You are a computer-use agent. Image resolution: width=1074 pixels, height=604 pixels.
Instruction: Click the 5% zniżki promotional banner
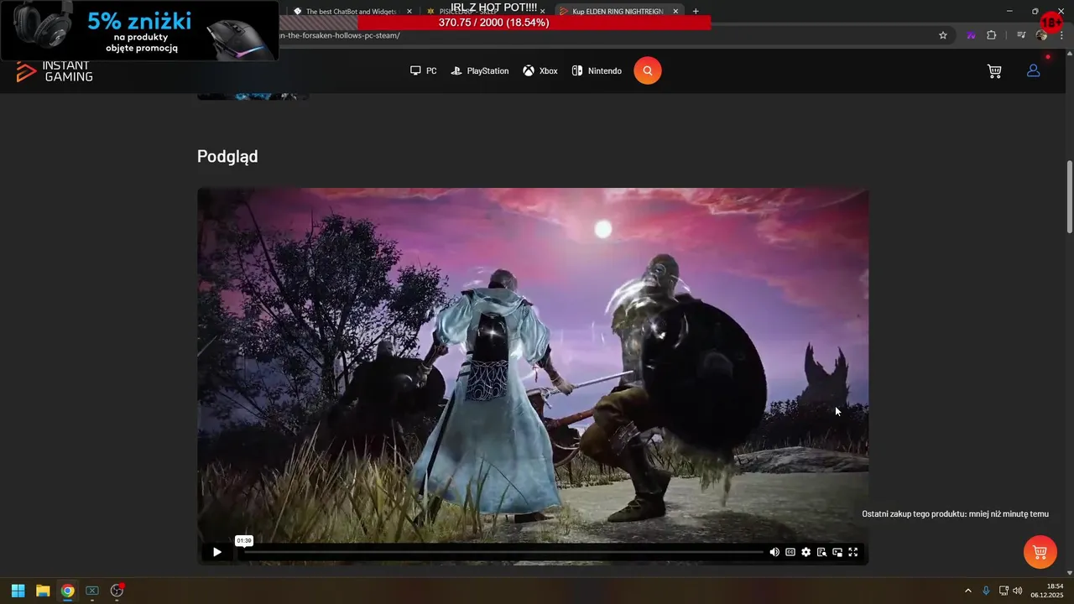139,31
